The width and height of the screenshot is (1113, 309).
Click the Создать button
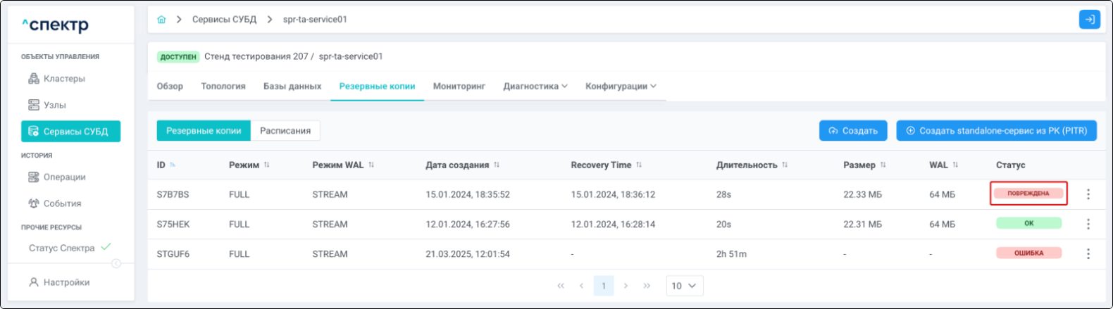853,131
